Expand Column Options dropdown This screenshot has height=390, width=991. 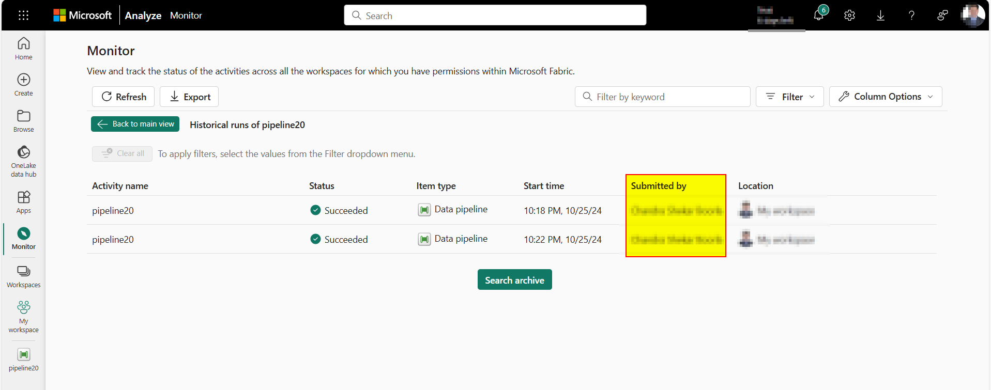[886, 97]
